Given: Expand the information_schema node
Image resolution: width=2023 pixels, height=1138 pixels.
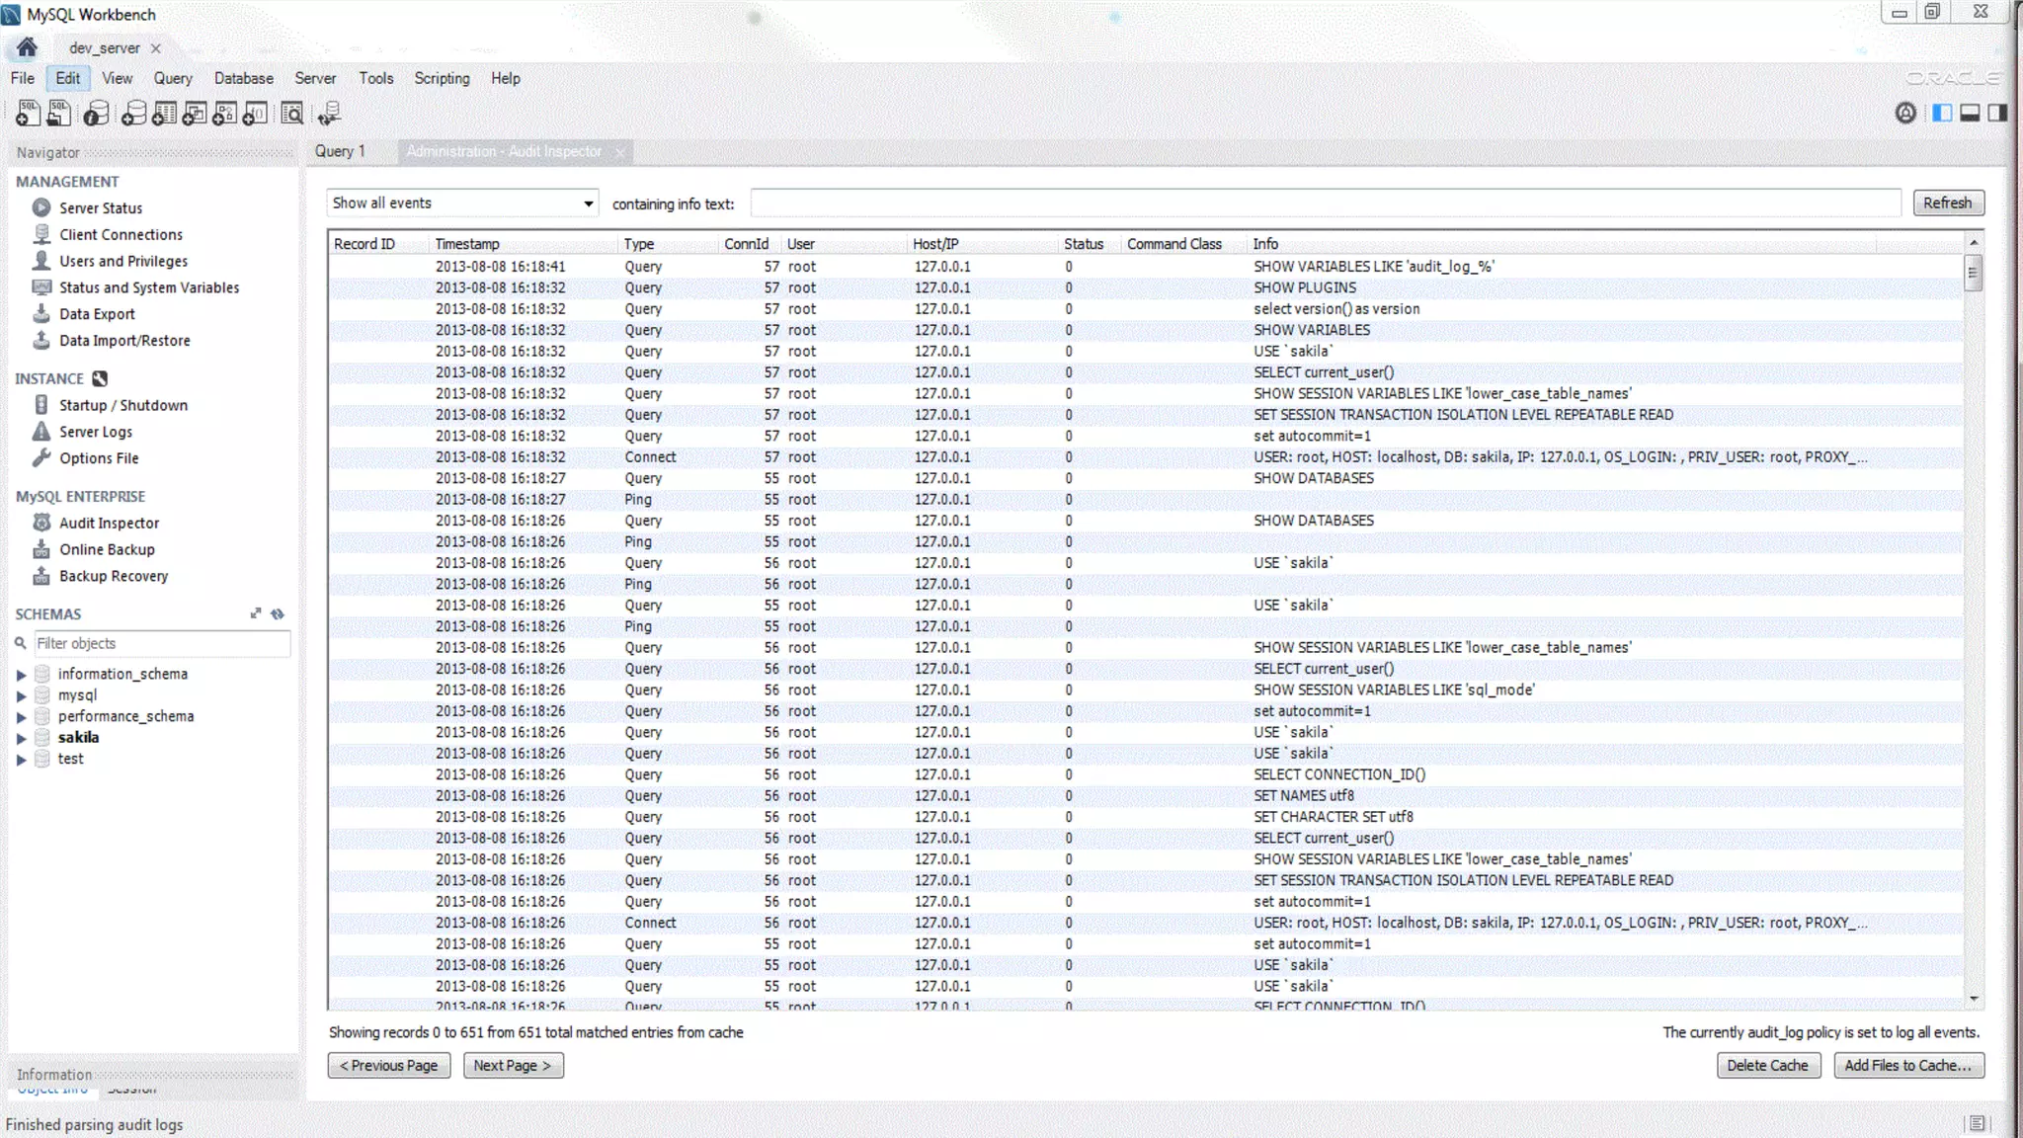Looking at the screenshot, I should click(21, 675).
